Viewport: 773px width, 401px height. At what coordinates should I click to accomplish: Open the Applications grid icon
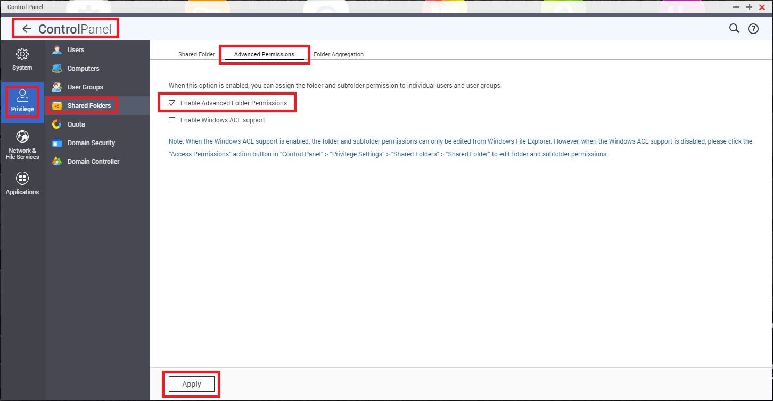22,179
